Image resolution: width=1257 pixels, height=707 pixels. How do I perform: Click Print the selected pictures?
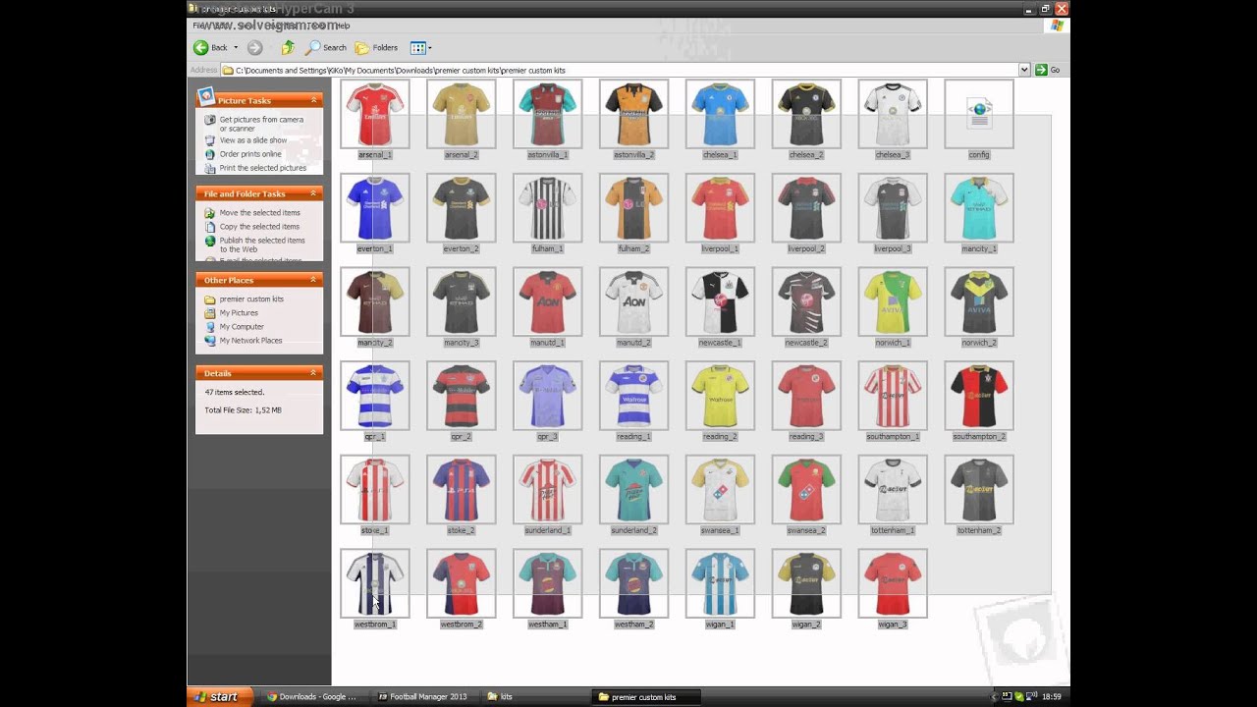click(263, 168)
